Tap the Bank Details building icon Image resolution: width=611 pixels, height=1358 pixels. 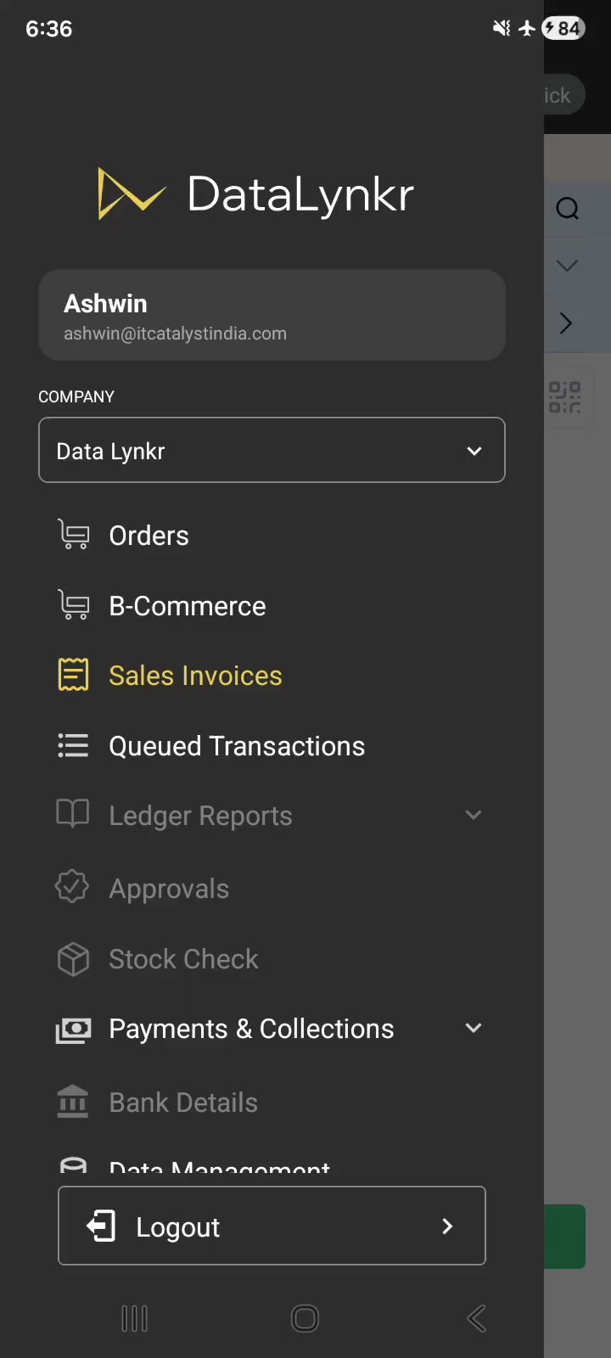pyautogui.click(x=73, y=1102)
